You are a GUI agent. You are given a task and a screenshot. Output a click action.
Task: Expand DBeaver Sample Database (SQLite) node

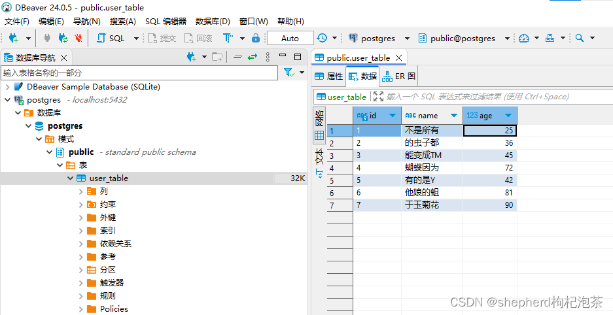click(7, 87)
